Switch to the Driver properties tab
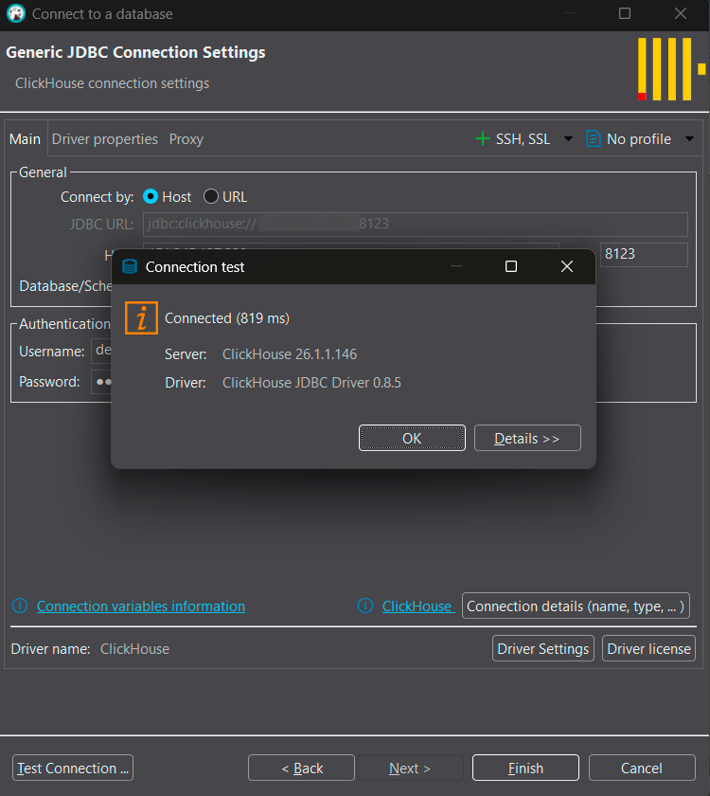The height and width of the screenshot is (796, 710). click(x=104, y=139)
